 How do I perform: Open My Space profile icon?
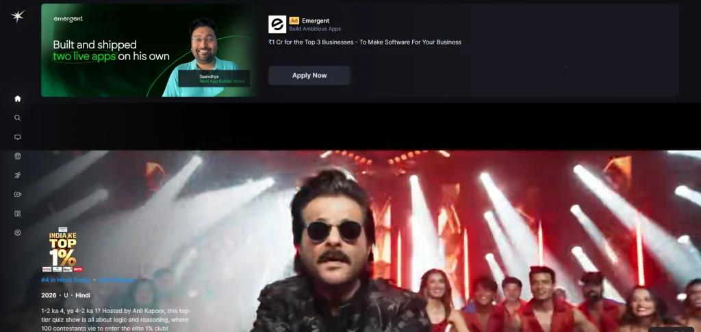(17, 232)
